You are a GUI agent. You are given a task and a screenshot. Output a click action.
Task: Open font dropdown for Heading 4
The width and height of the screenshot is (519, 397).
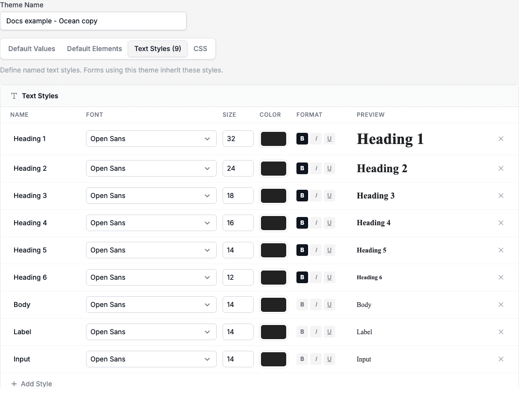[151, 223]
